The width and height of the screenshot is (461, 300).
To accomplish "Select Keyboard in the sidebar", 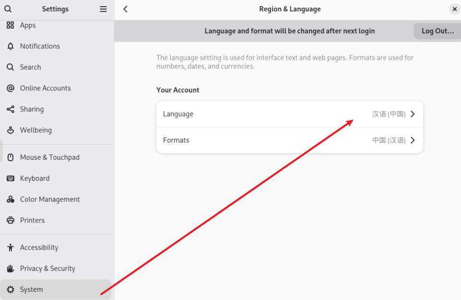I will tap(35, 178).
